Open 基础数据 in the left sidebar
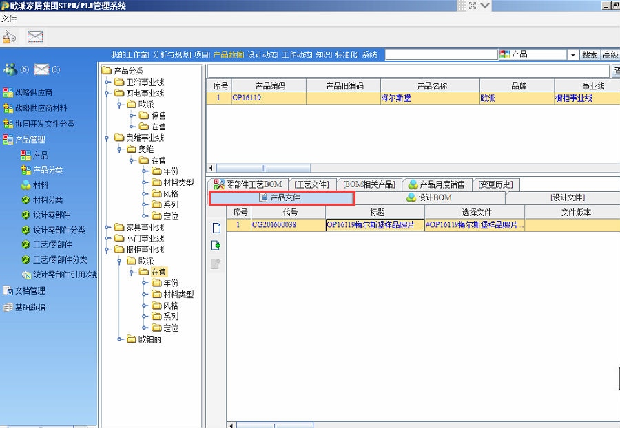Screen dimensions: 620x428 [x=30, y=308]
